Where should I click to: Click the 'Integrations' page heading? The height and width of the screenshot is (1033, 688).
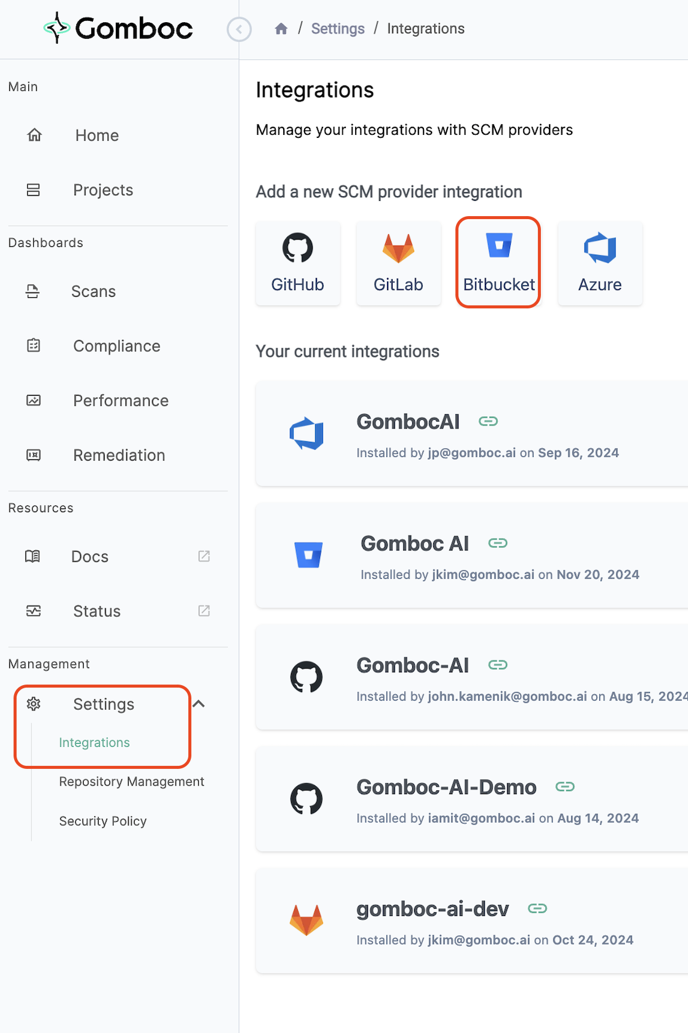315,90
